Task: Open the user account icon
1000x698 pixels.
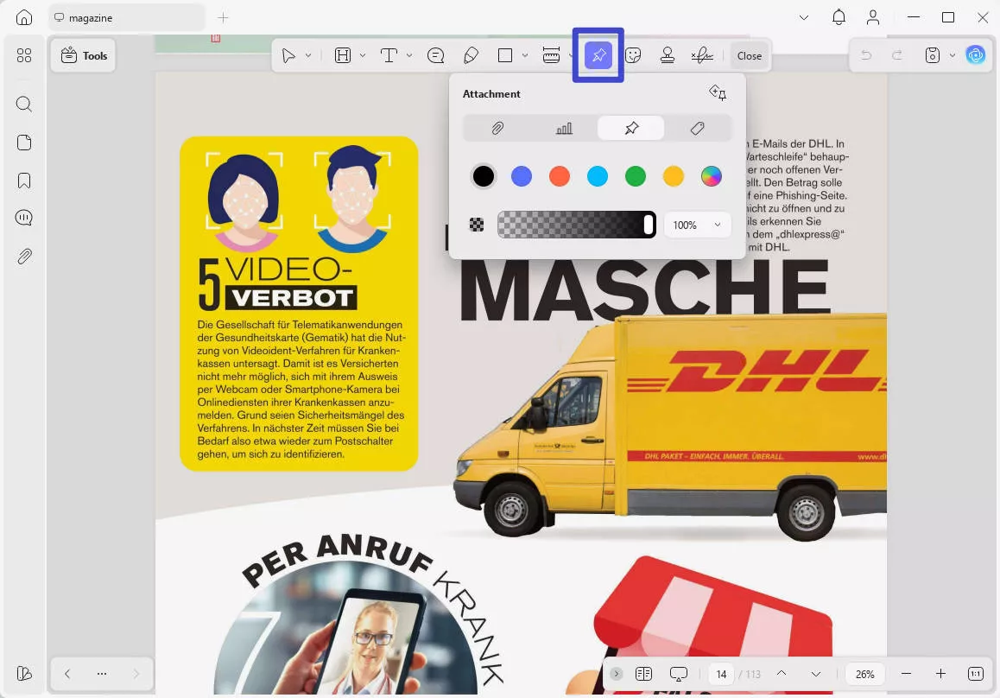Action: (x=873, y=17)
